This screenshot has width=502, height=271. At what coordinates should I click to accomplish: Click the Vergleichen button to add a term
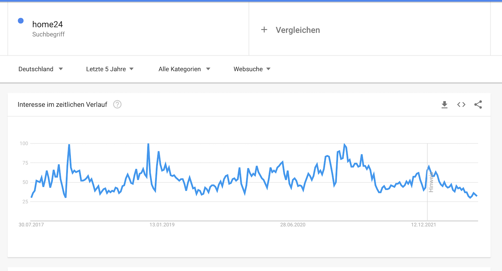point(298,30)
